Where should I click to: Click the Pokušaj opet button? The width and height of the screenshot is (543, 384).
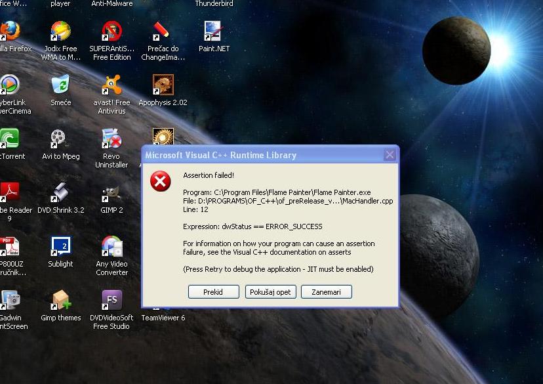point(270,292)
